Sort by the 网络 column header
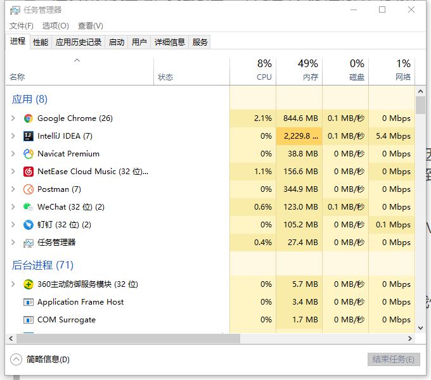This screenshot has width=431, height=380. pyautogui.click(x=392, y=71)
